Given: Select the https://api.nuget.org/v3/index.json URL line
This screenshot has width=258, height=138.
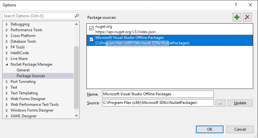Looking at the screenshot, I should point(125,32).
